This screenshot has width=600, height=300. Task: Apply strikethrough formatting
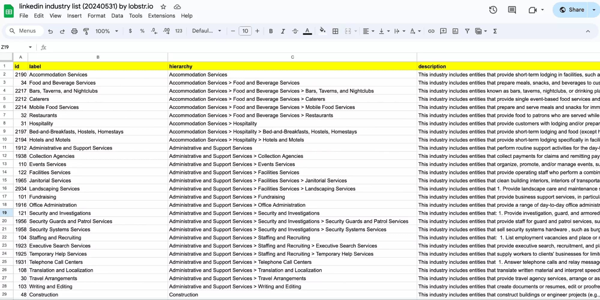point(295,31)
